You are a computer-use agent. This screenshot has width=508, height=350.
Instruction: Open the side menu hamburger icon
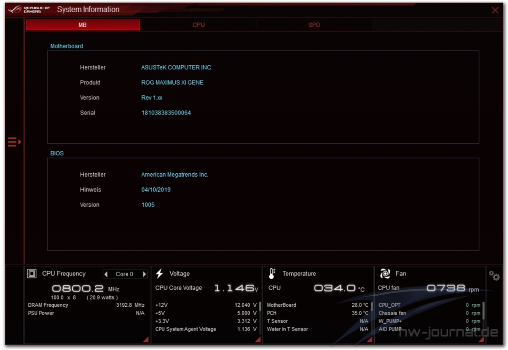(x=14, y=142)
